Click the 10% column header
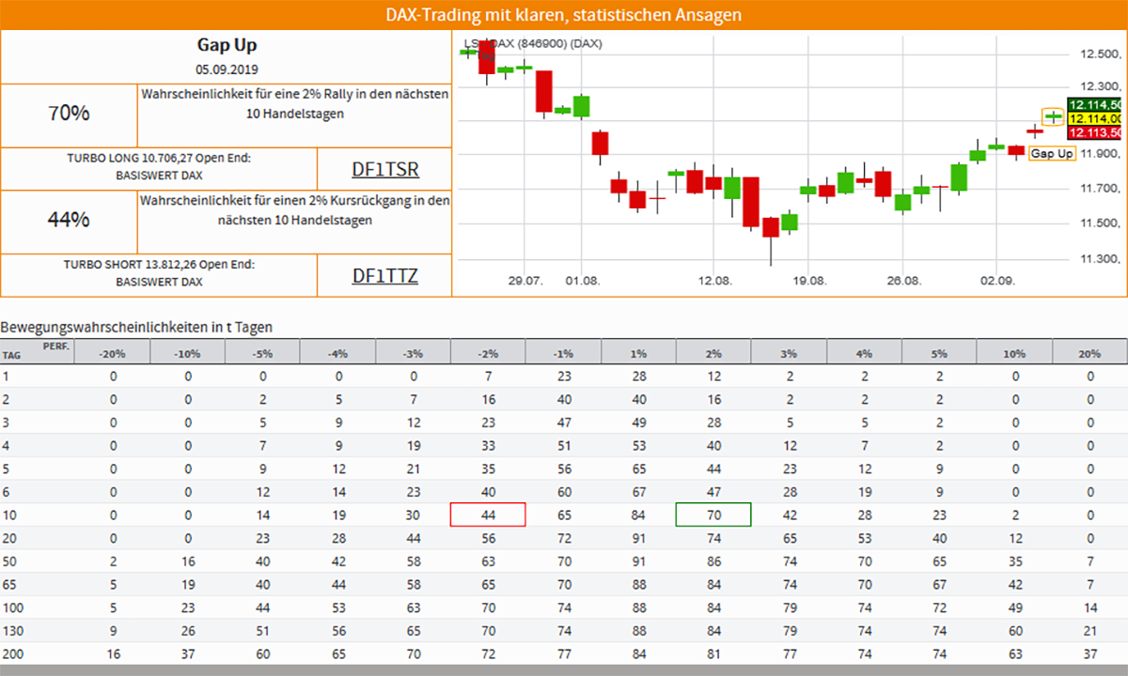Screen dimensions: 1128x676 [1014, 352]
